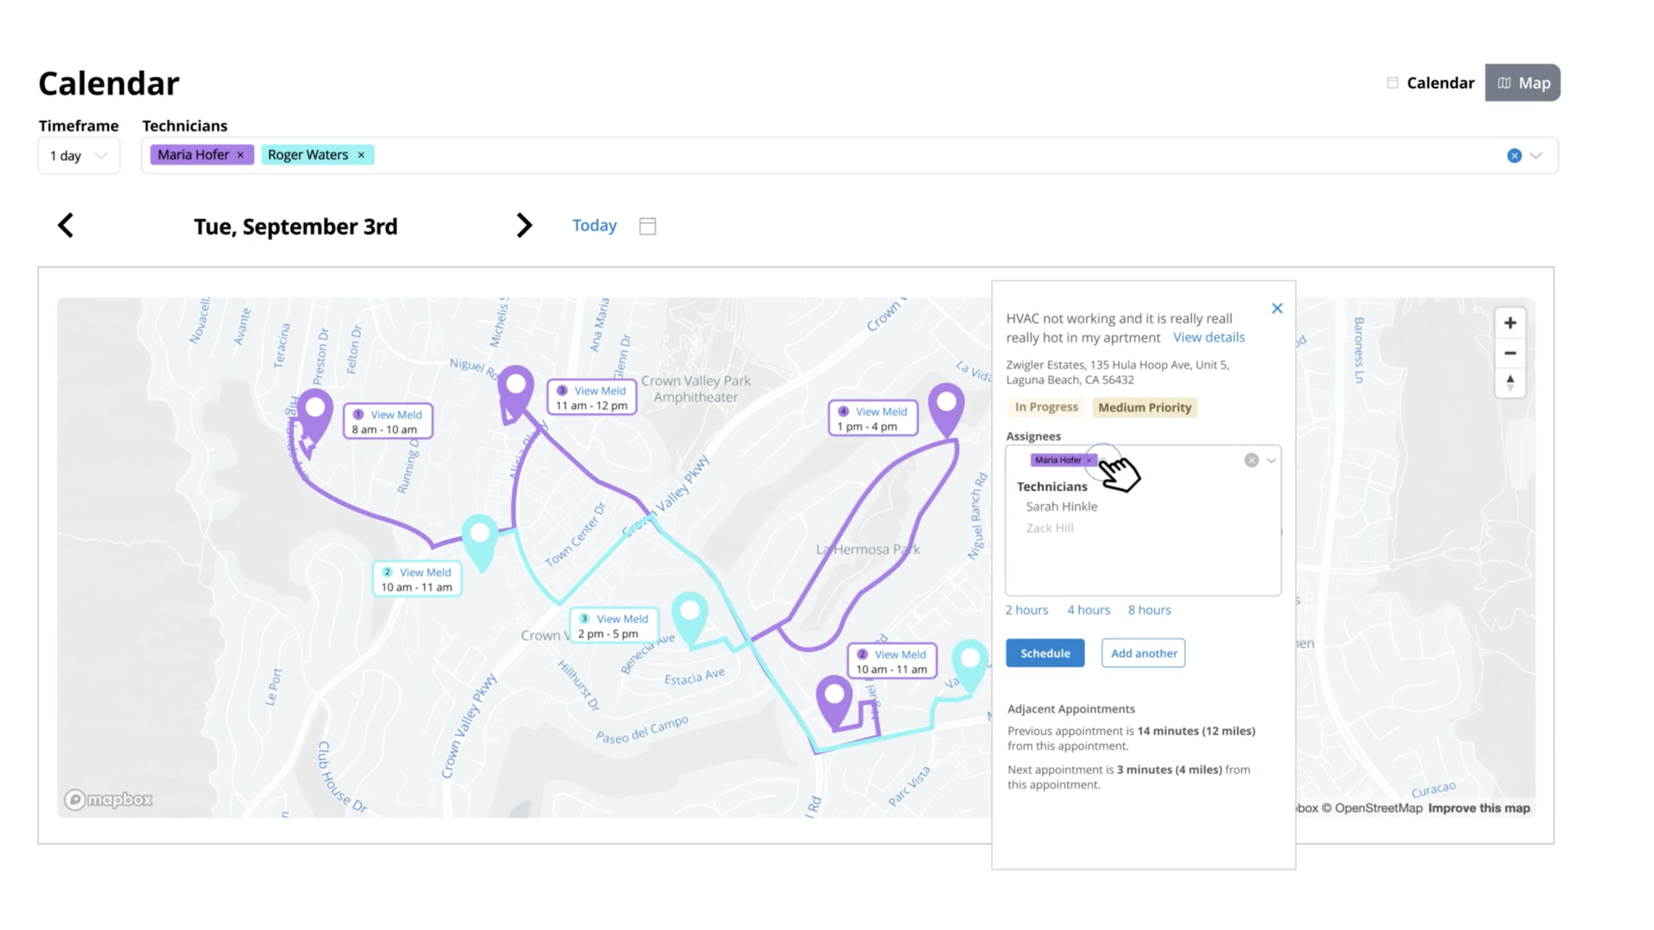Select Sarah Hinkle from technicians list
The width and height of the screenshot is (1654, 930).
coord(1061,506)
